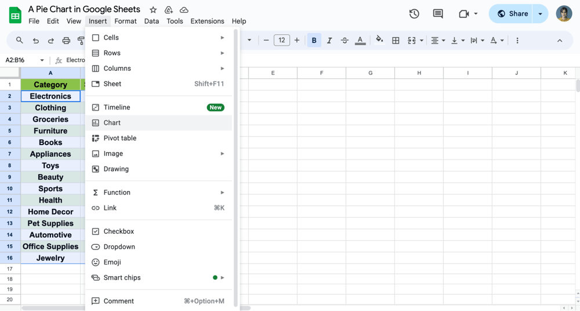Click the search magnifier icon

click(20, 41)
